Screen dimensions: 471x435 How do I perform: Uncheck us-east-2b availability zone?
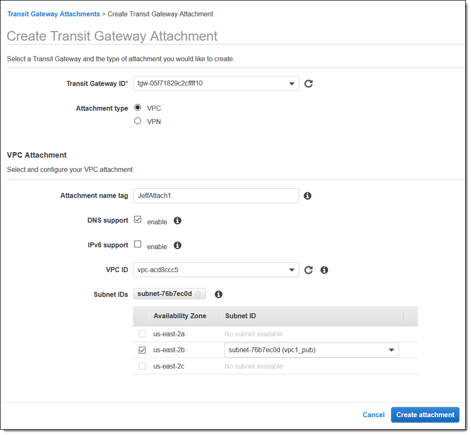pyautogui.click(x=142, y=350)
